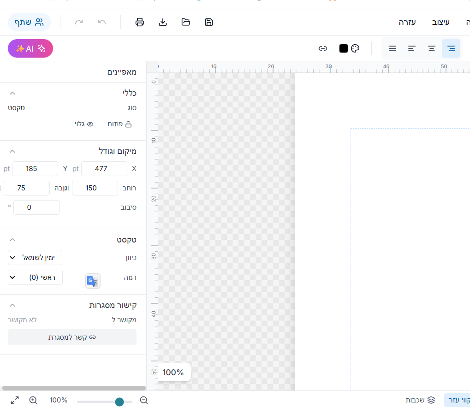
Task: Collapse the מיקום וגודל section
Action: tap(12, 151)
